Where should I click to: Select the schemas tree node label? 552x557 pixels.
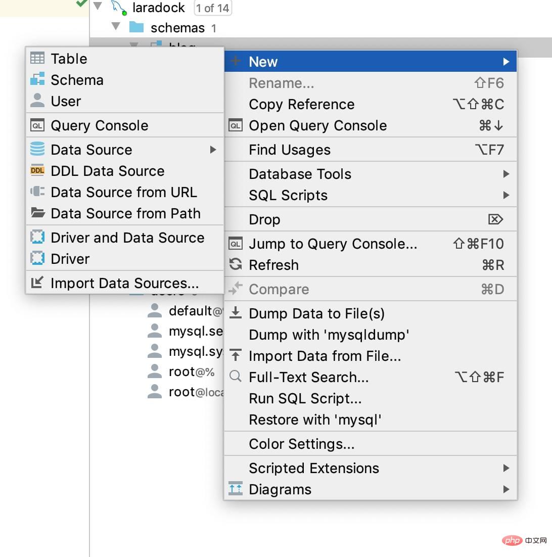point(177,28)
